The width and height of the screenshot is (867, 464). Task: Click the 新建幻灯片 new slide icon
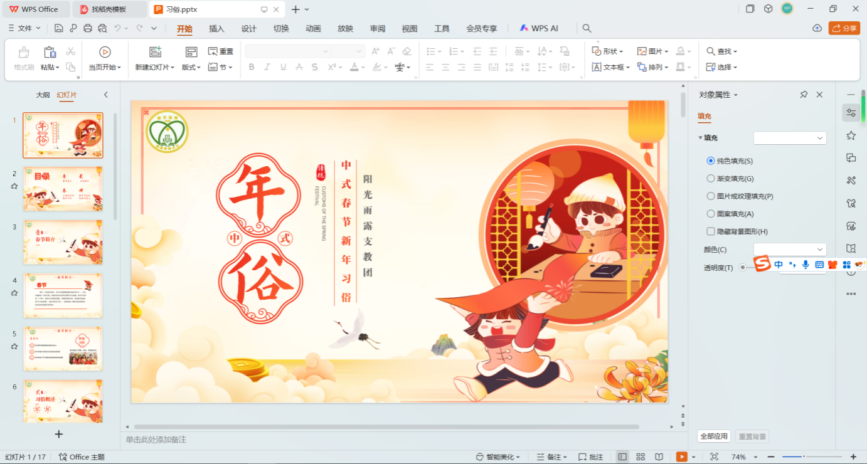point(155,52)
